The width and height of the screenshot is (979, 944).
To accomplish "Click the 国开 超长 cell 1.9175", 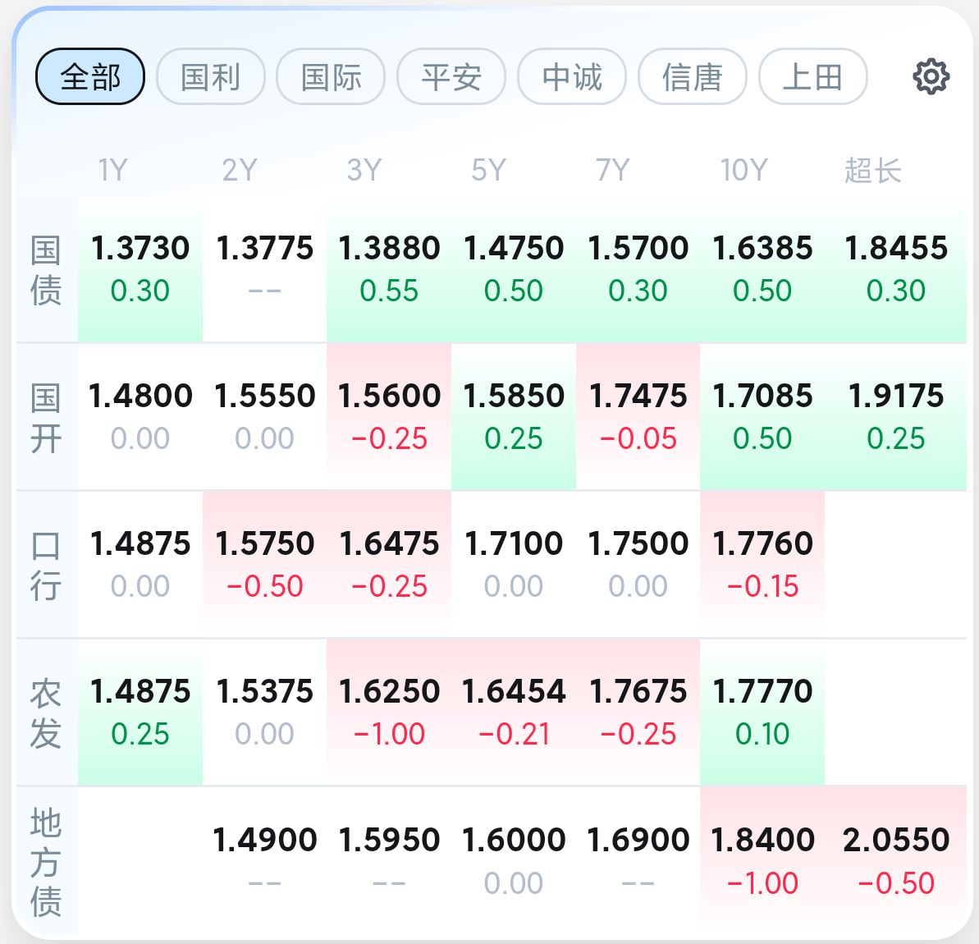I will [895, 417].
